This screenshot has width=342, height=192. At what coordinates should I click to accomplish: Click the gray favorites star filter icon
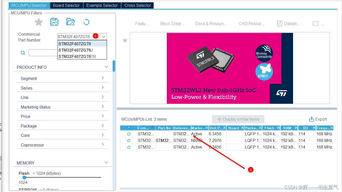coord(39,22)
